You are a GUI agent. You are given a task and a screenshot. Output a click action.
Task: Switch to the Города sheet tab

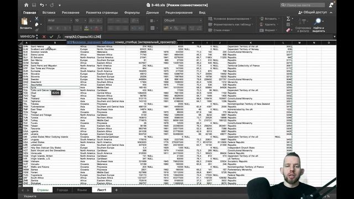point(63,190)
